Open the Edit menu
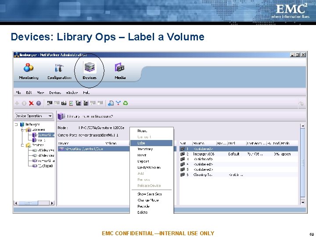Screen dimensions: 316x237 pyautogui.click(x=29, y=93)
